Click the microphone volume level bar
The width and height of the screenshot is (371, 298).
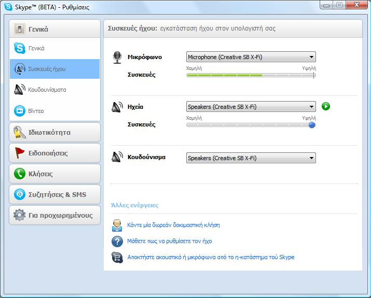click(251, 75)
